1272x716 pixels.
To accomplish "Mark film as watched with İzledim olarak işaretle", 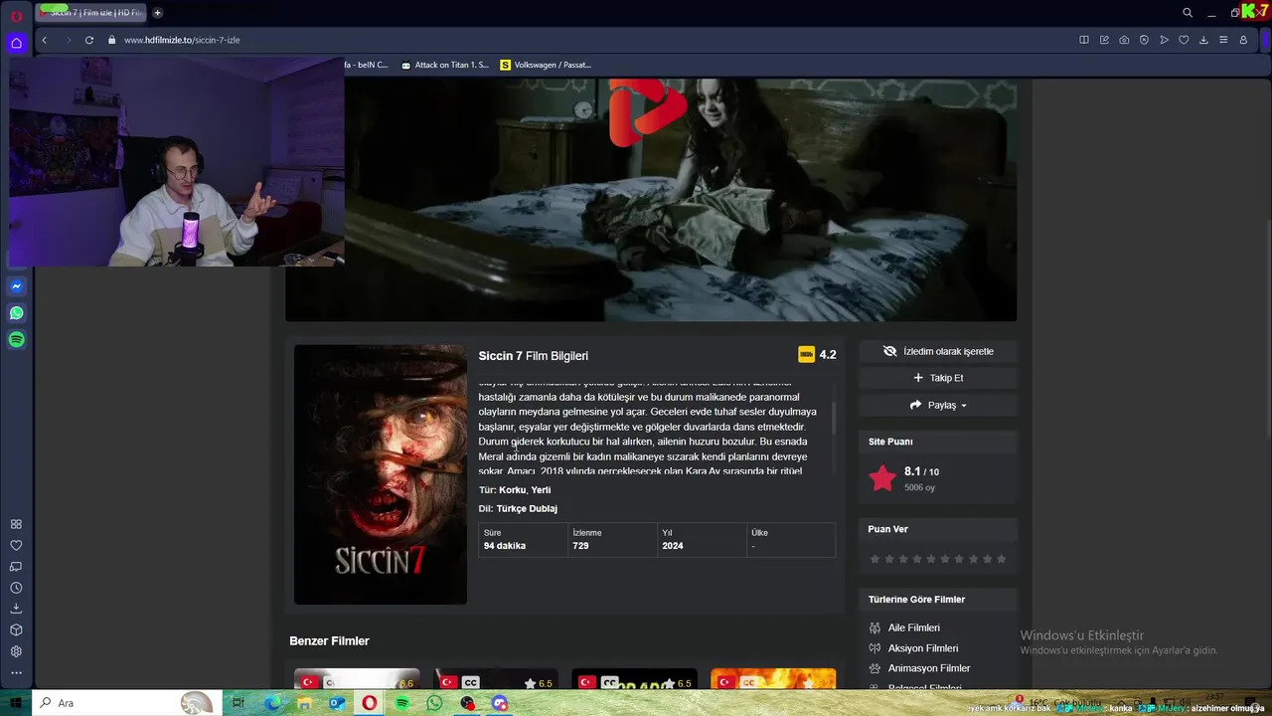I will 938,351.
